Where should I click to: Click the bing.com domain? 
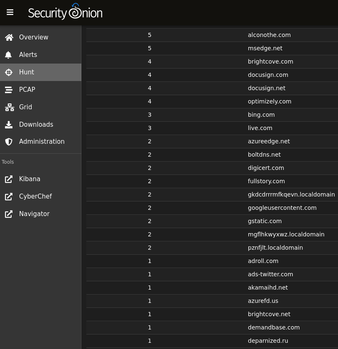[x=261, y=115]
